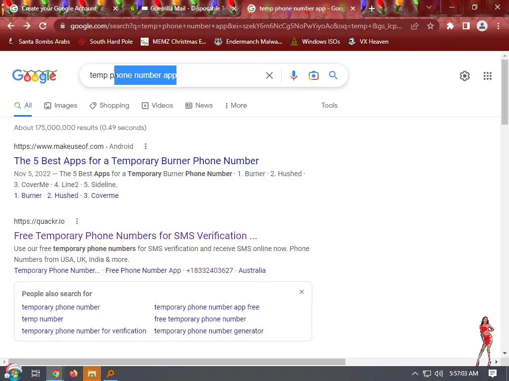Follow the 3. Coverme sitelink
The image size is (509, 381).
click(101, 195)
